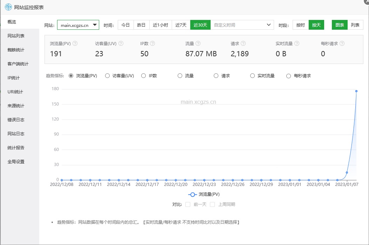Open the 网站日志 sidebar tab
This screenshot has width=369, height=245.
pos(20,134)
